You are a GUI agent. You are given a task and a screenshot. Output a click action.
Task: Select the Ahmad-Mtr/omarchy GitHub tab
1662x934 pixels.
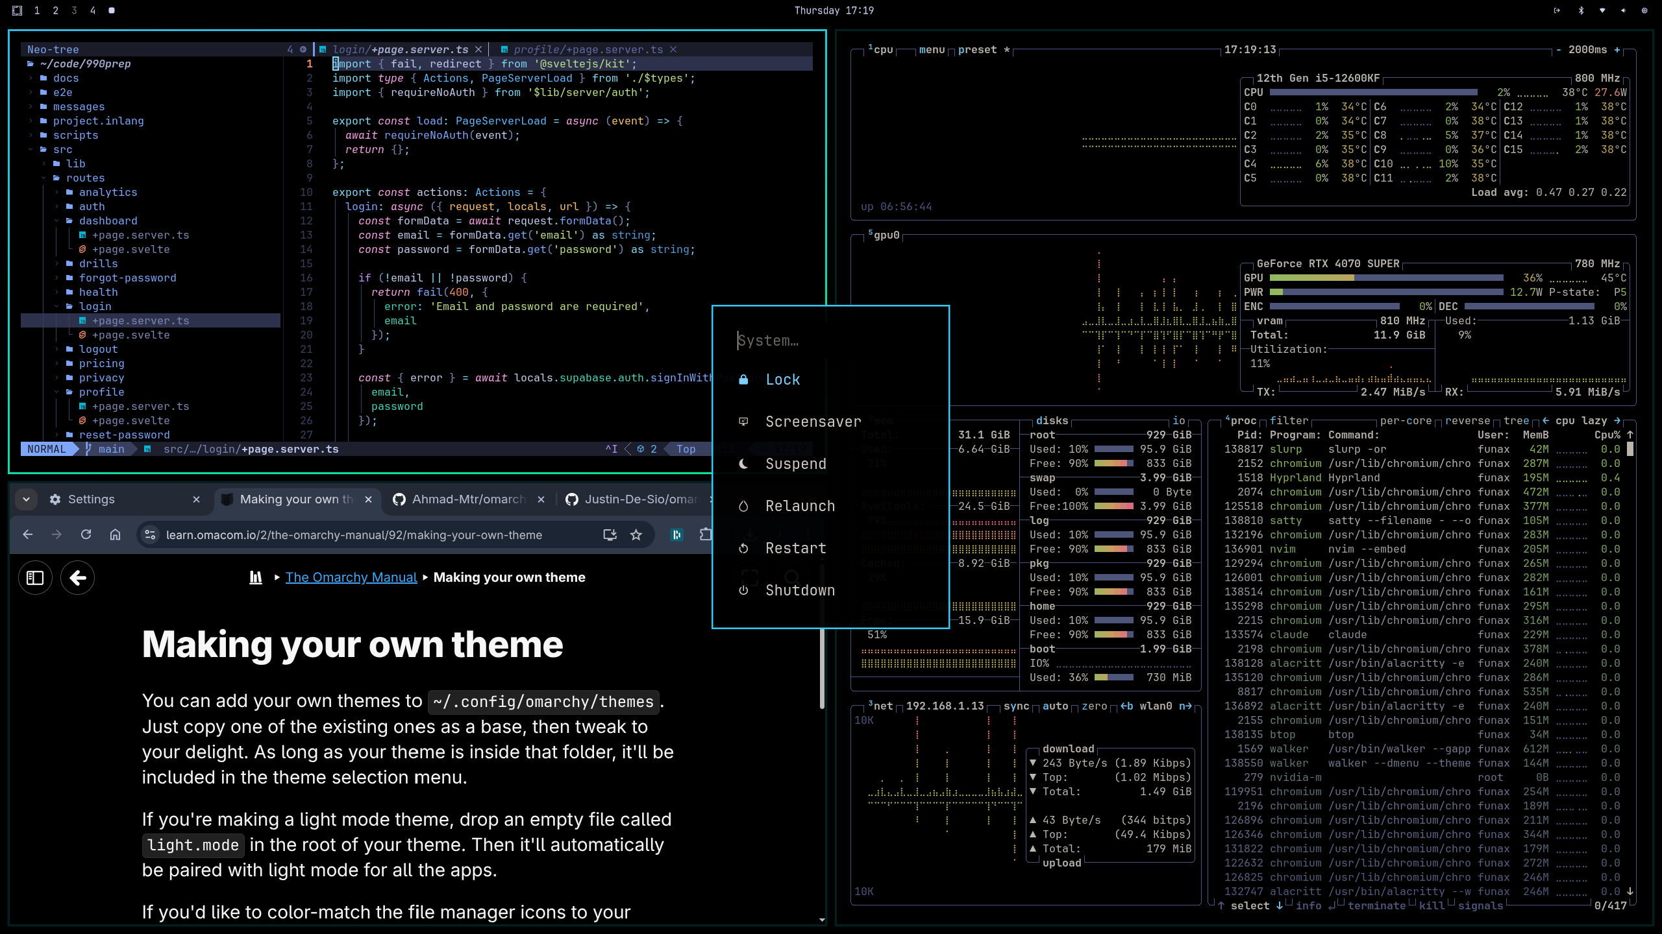pos(469,499)
